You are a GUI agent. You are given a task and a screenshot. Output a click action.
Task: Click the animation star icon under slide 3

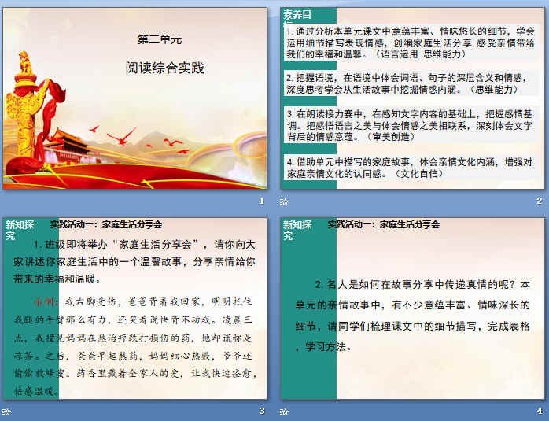tap(7, 412)
